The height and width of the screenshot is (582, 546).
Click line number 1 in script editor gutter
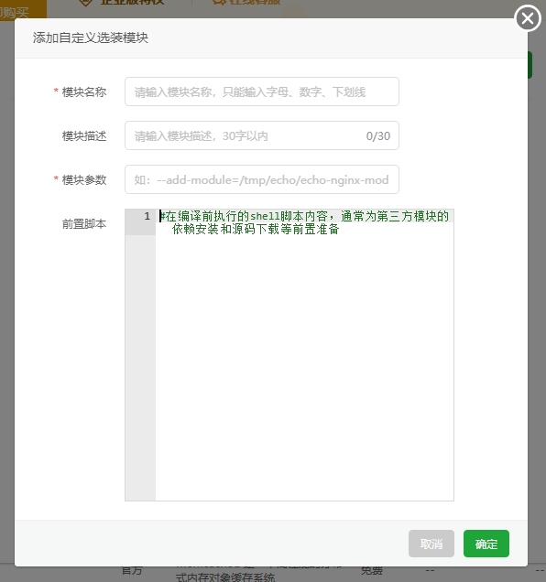pos(147,216)
